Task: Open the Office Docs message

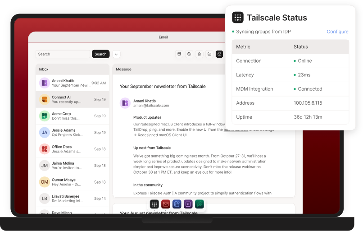Action: tap(72, 149)
